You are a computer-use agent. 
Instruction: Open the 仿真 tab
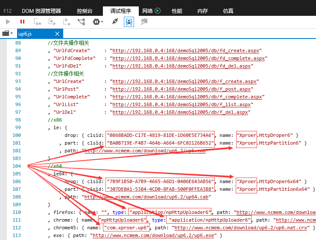pyautogui.click(x=228, y=11)
